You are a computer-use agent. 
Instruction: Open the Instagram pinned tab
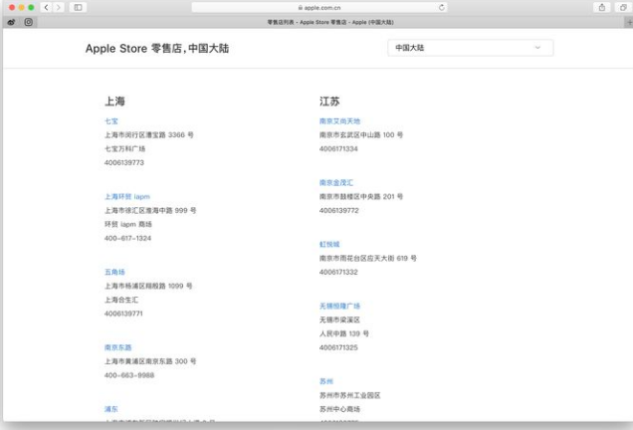pos(29,22)
